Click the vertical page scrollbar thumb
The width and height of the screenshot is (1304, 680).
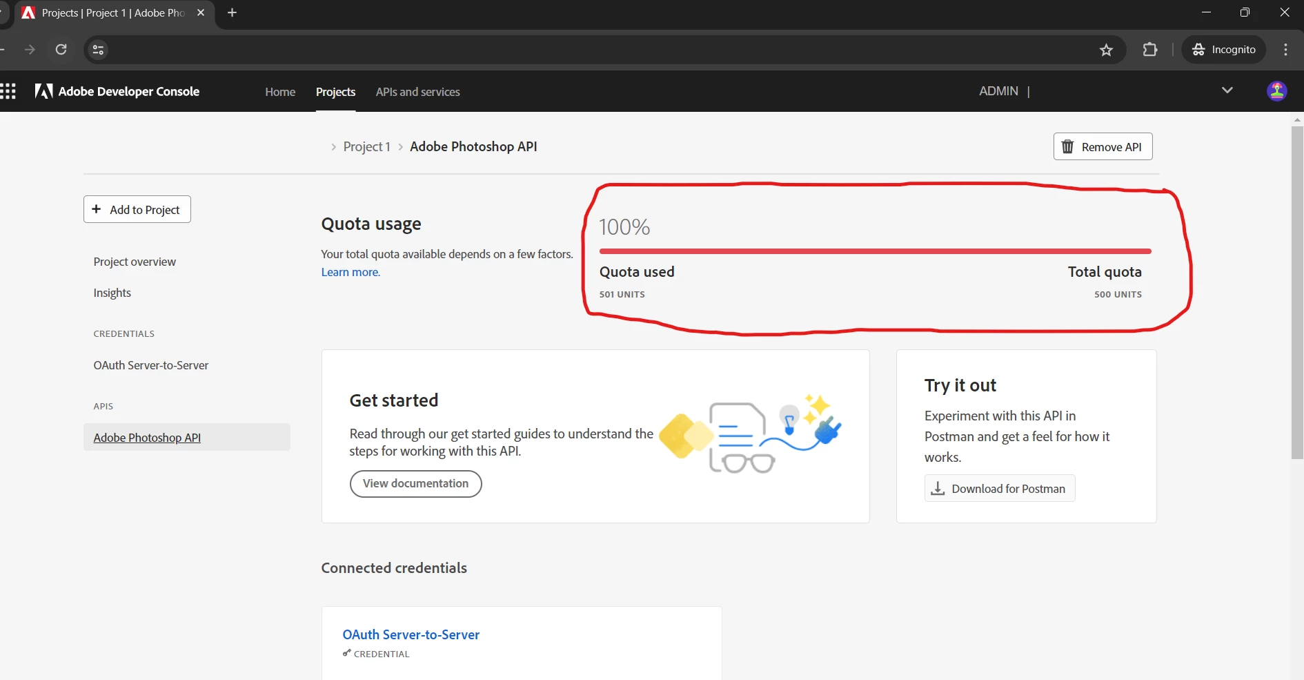(1297, 293)
